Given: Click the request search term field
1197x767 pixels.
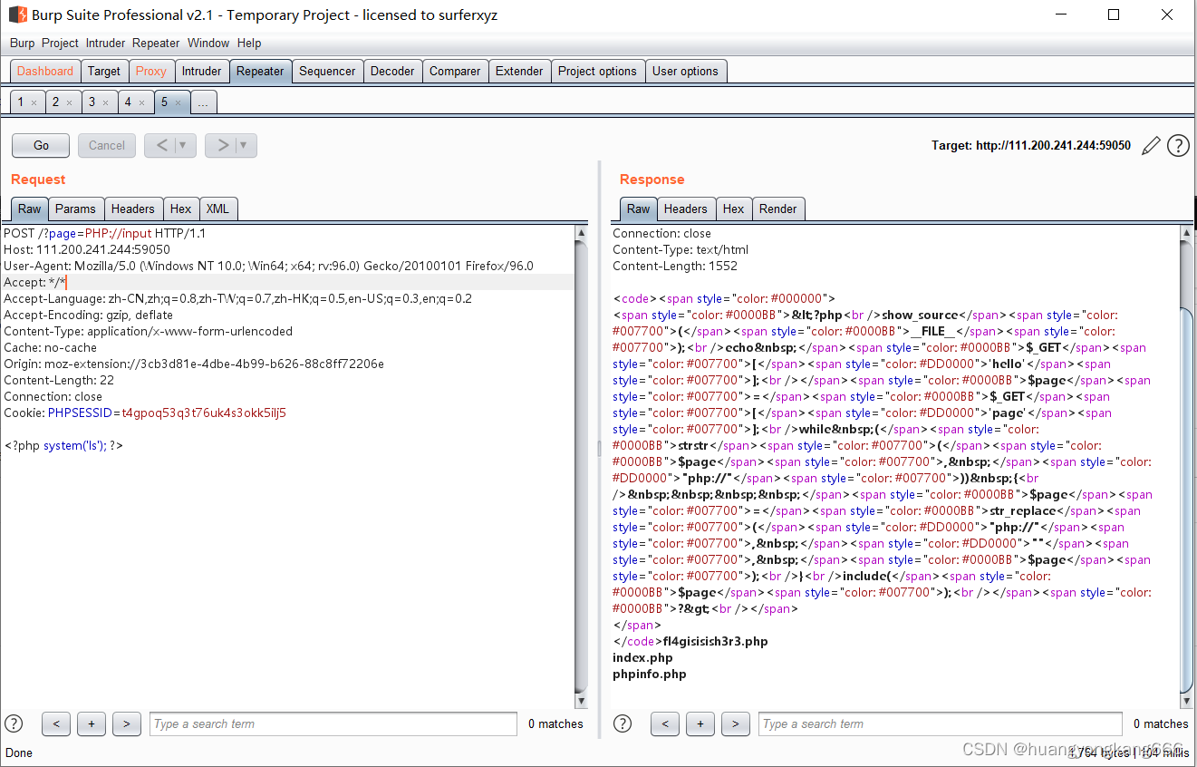Looking at the screenshot, I should 333,723.
